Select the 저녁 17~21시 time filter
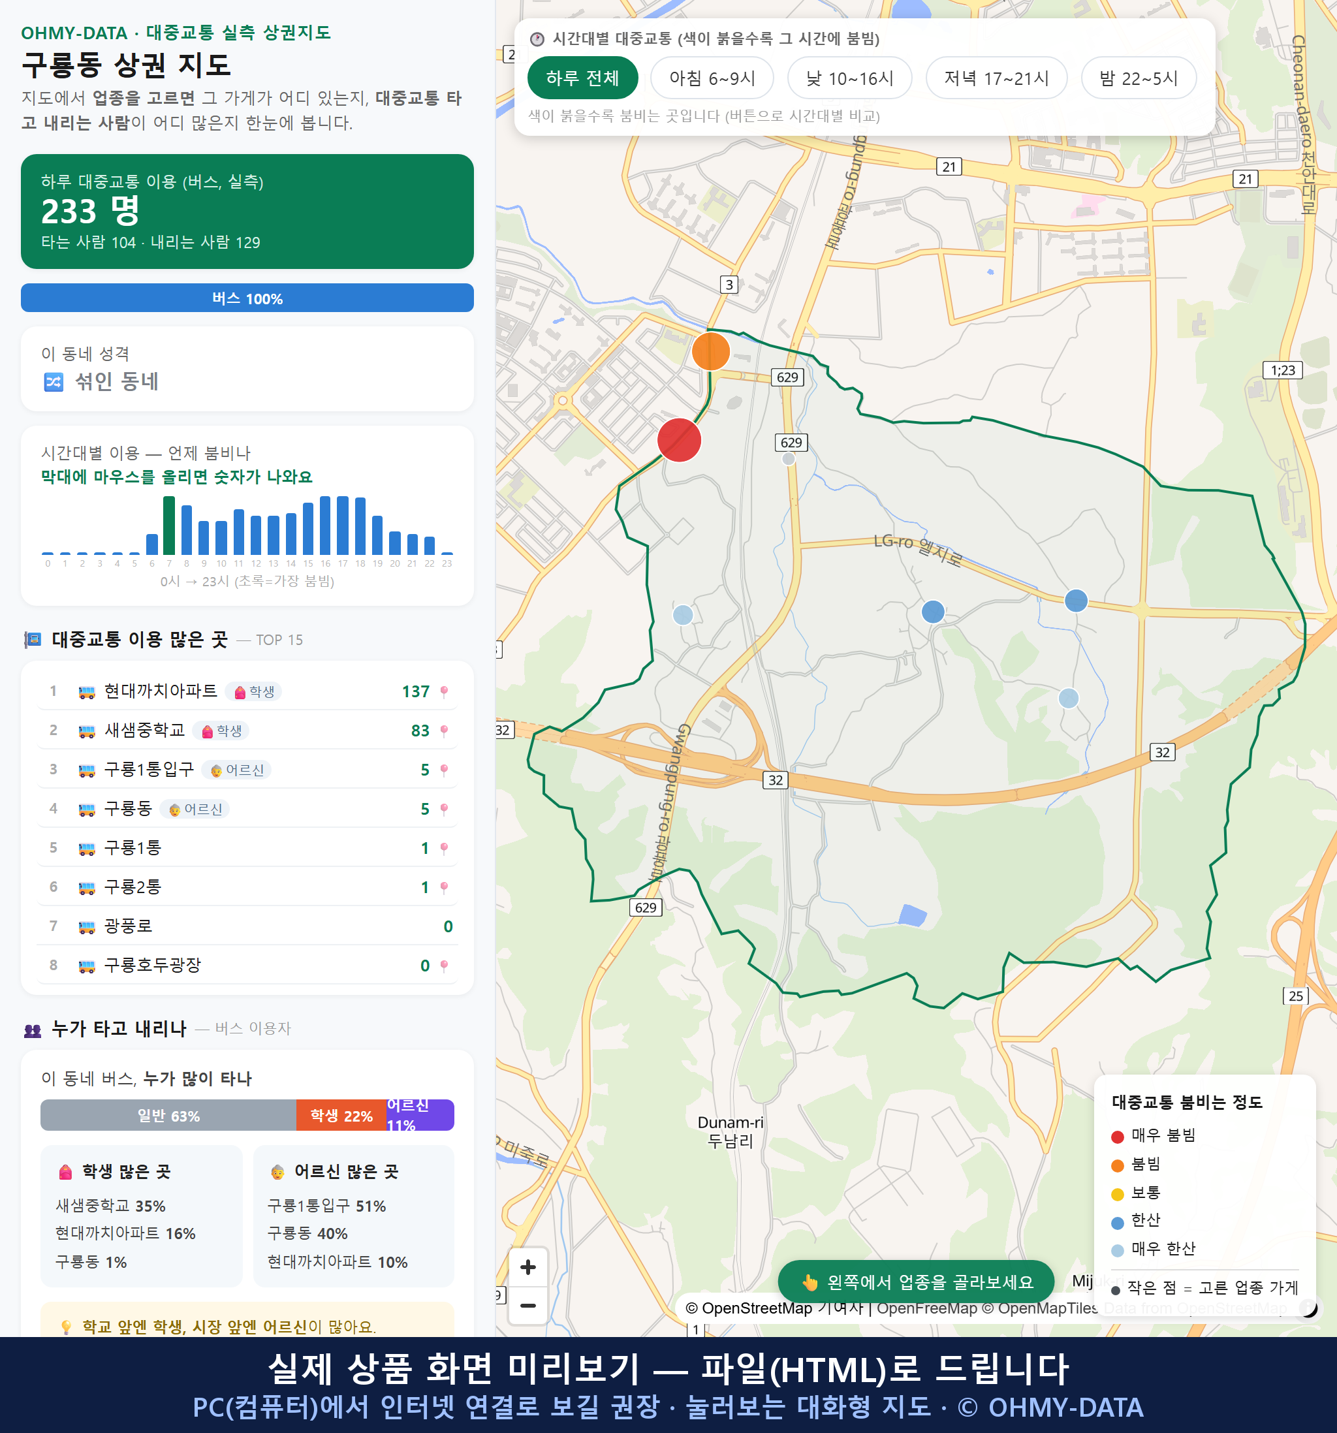 (996, 78)
